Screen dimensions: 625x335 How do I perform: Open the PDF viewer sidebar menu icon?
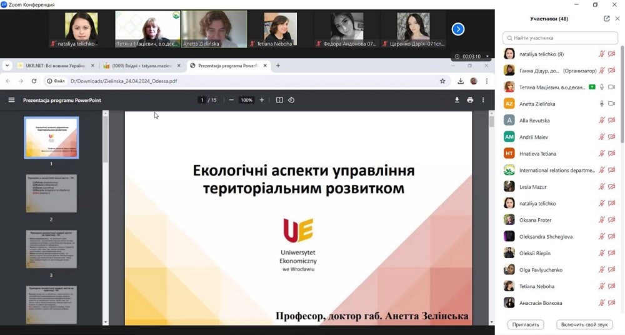[11, 100]
